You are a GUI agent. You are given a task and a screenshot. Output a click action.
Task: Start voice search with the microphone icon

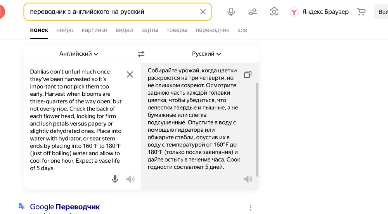[x=231, y=12]
